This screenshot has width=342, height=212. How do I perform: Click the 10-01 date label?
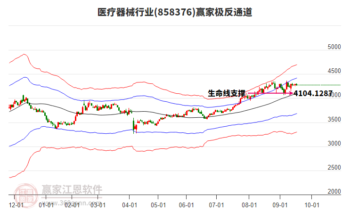click(312, 205)
